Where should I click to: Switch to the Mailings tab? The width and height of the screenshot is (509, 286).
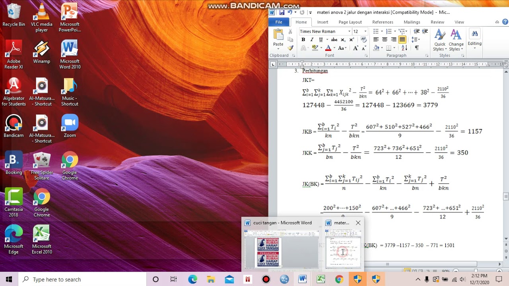coord(412,22)
